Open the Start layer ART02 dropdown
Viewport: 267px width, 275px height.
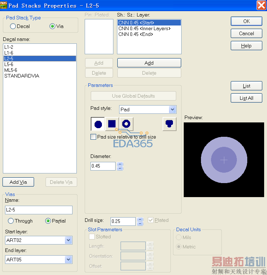pos(69,240)
